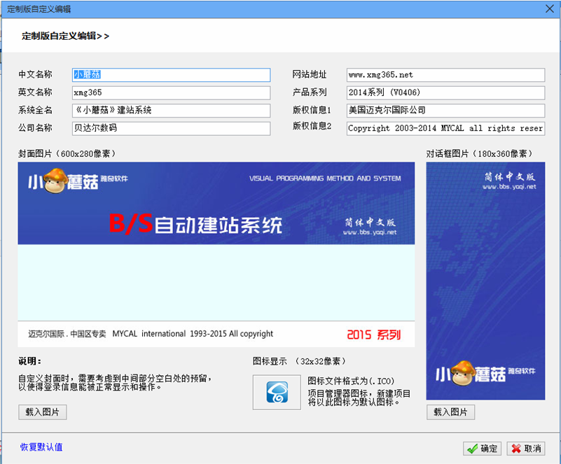Confirm with the 确定 button
561x464 pixels.
[482, 449]
